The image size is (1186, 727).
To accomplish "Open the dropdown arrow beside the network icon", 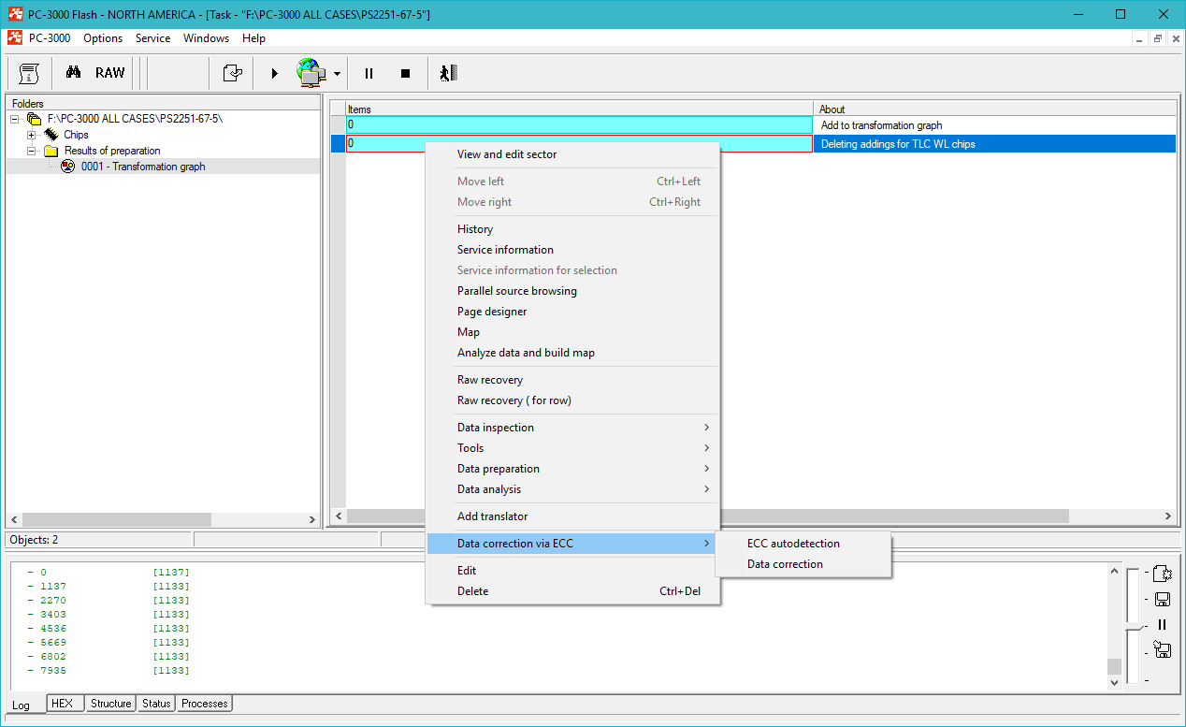I will point(337,74).
